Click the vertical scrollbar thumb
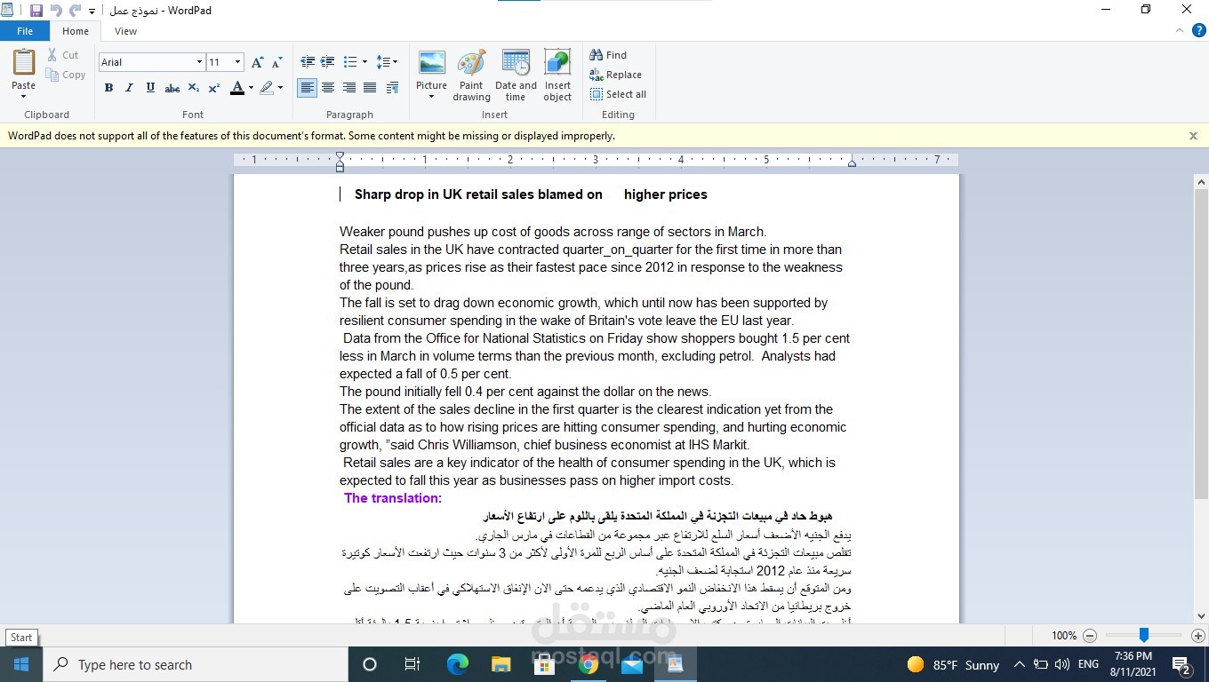Viewport: 1209px width, 682px height. pyautogui.click(x=1201, y=344)
